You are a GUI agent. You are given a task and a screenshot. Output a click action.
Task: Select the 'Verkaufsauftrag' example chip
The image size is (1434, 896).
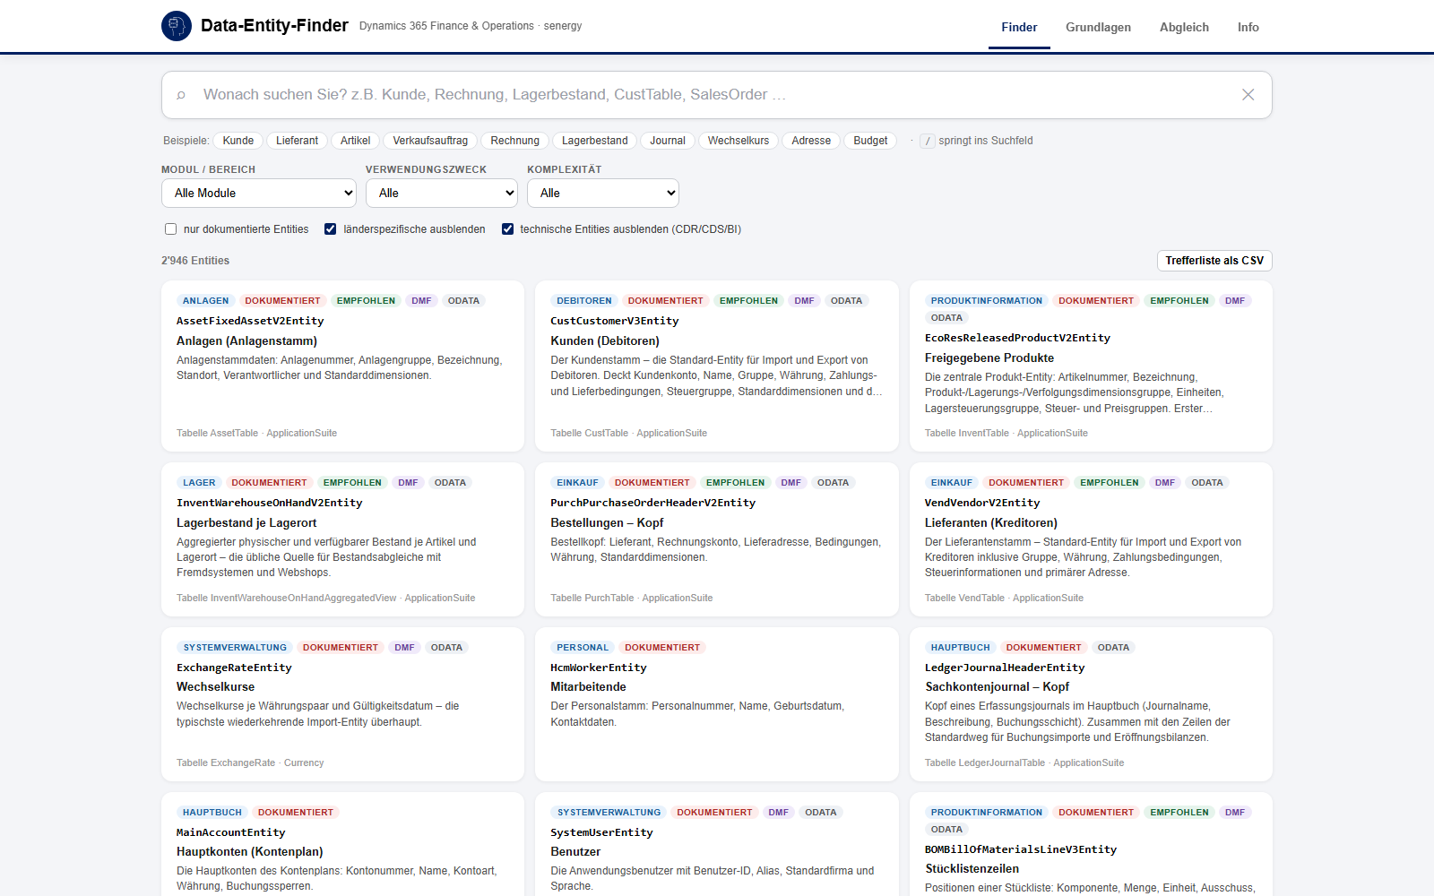click(x=430, y=141)
